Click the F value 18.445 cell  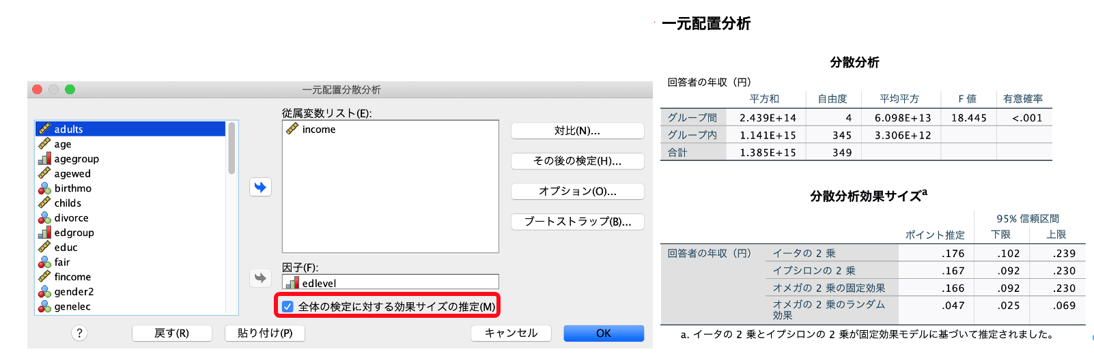968,117
